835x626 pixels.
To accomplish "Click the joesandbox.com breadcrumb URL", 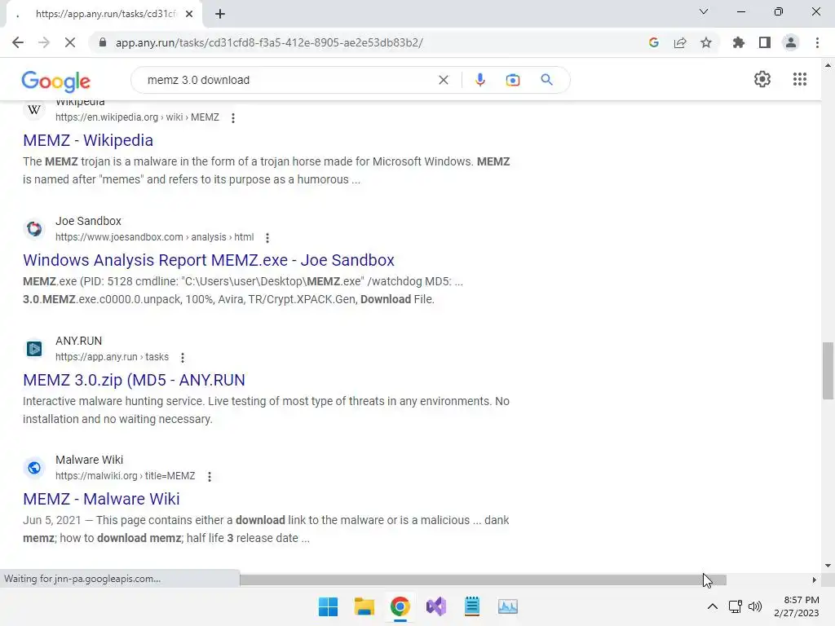I will pyautogui.click(x=154, y=237).
